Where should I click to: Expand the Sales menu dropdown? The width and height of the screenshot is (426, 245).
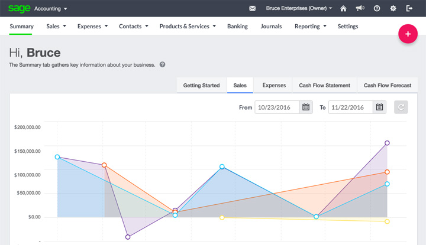[56, 27]
